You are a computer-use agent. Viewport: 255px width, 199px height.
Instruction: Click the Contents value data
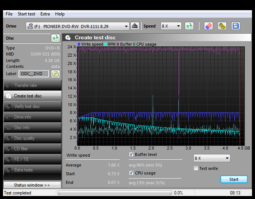tap(55, 67)
